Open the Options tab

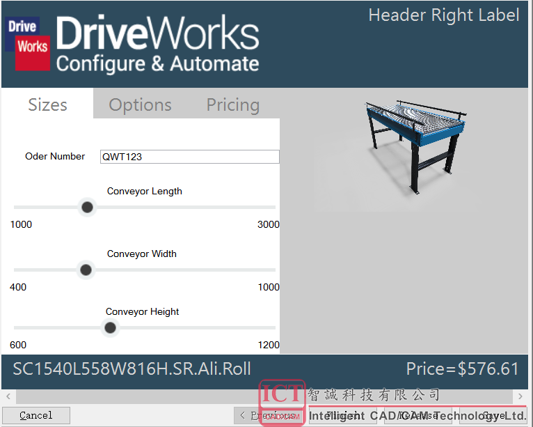[140, 104]
